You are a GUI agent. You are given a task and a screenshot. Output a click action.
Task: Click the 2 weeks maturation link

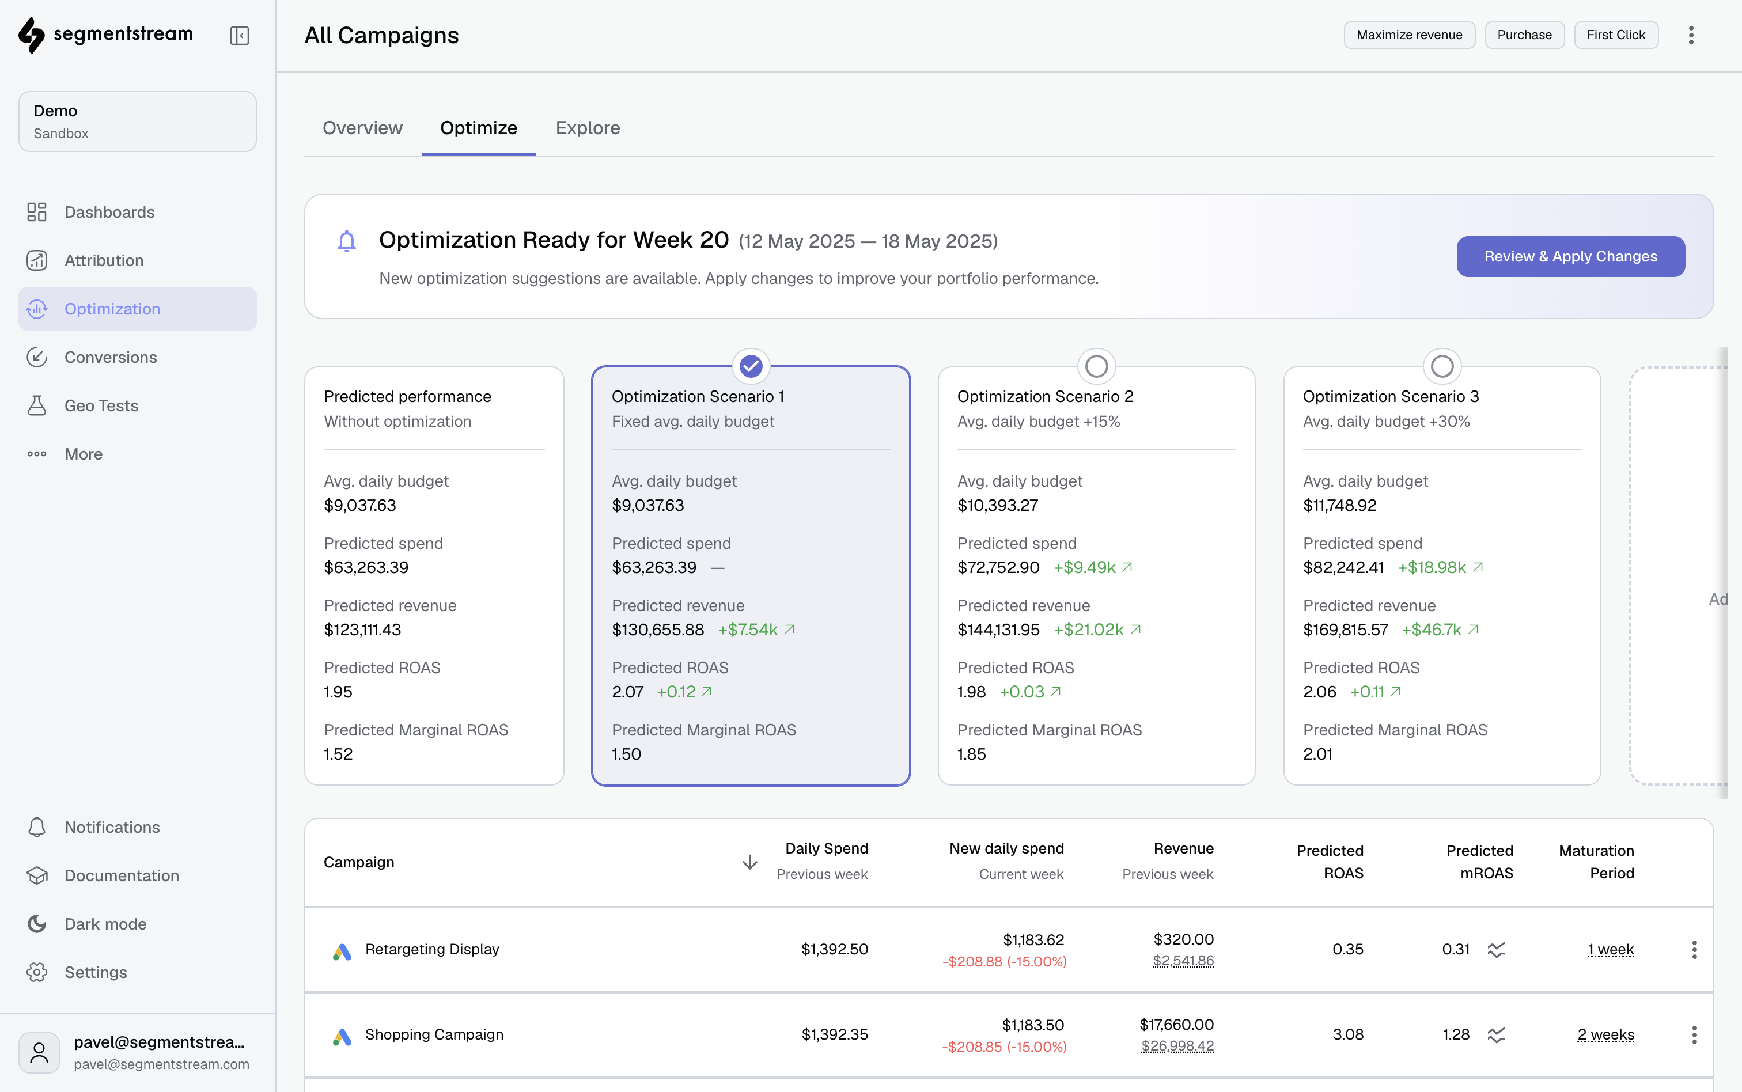pyautogui.click(x=1605, y=1035)
